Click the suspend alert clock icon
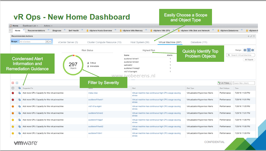 17,83
